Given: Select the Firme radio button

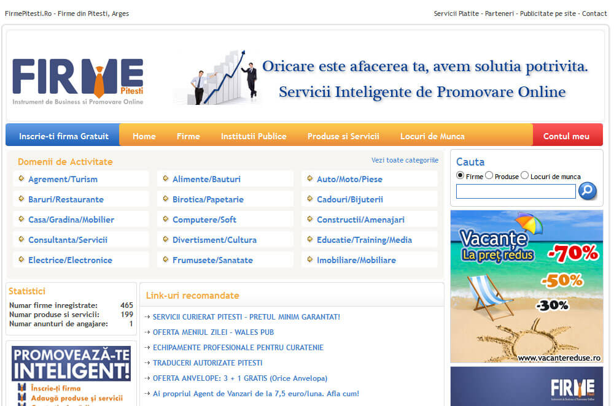Looking at the screenshot, I should [460, 175].
